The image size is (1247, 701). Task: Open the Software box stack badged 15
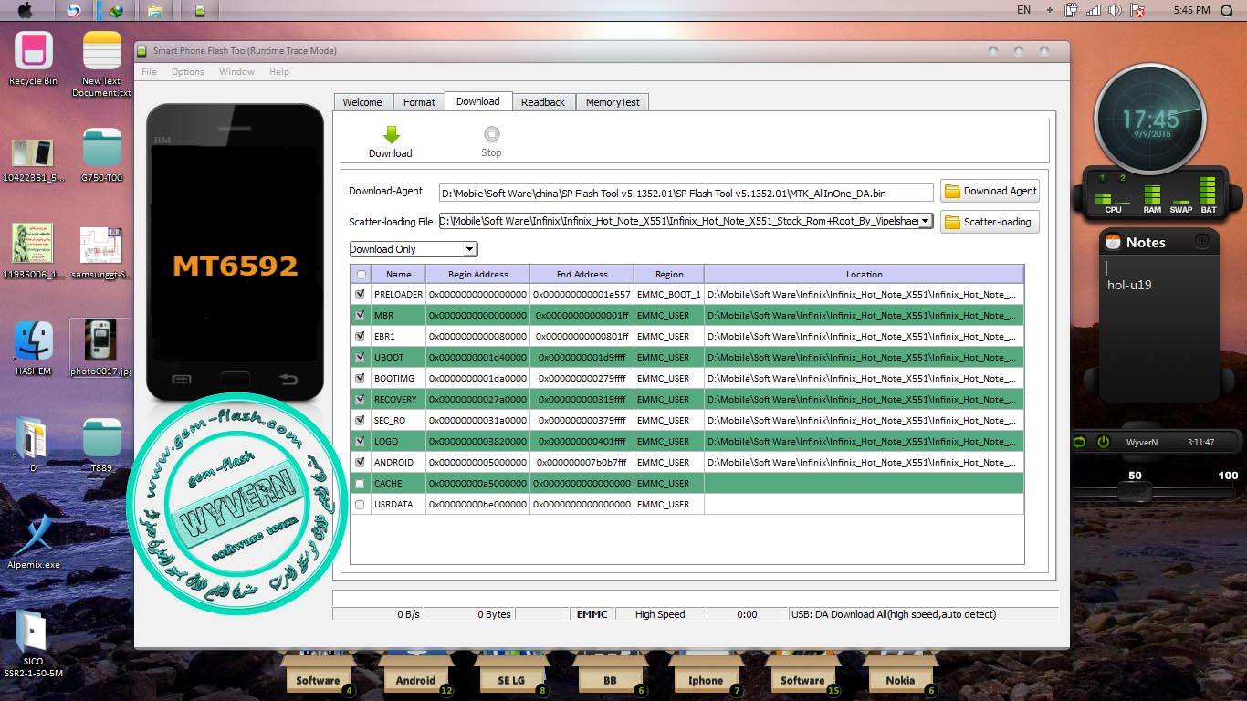pyautogui.click(x=802, y=675)
